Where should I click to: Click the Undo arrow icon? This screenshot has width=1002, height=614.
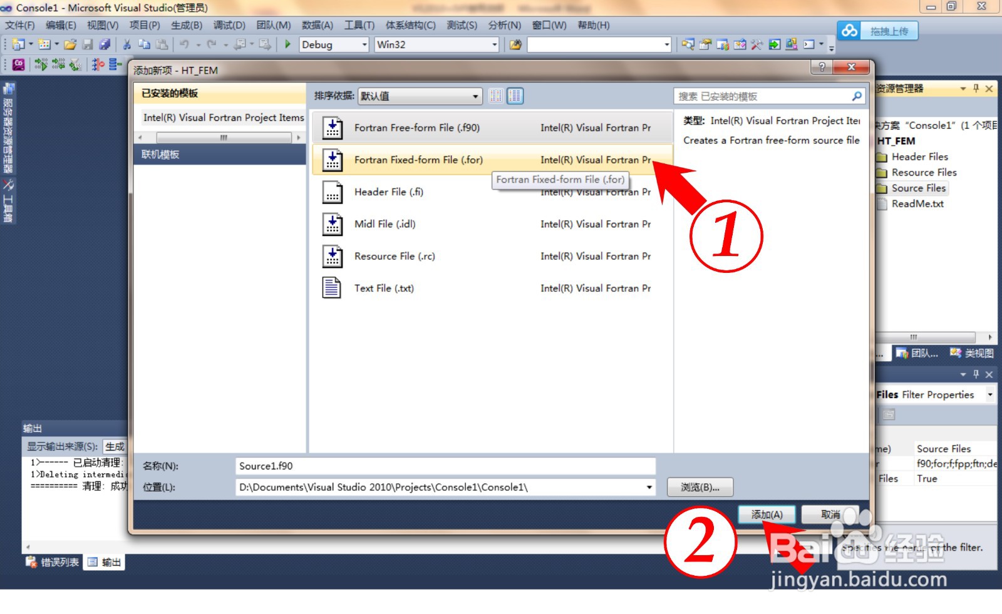pos(184,44)
